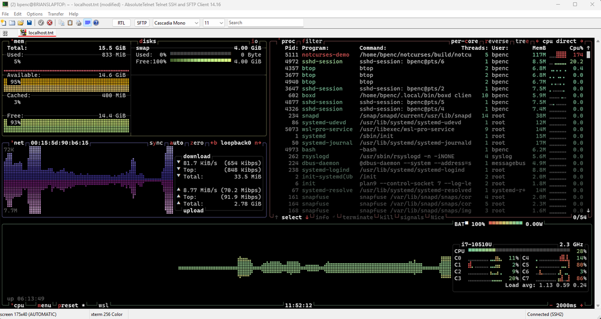The width and height of the screenshot is (601, 319).
Task: Toggle net zero totals
Action: click(x=197, y=143)
